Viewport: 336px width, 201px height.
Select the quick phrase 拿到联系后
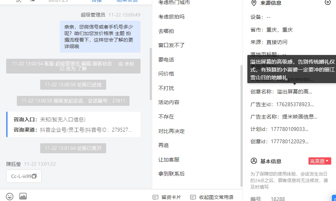pos(171,174)
